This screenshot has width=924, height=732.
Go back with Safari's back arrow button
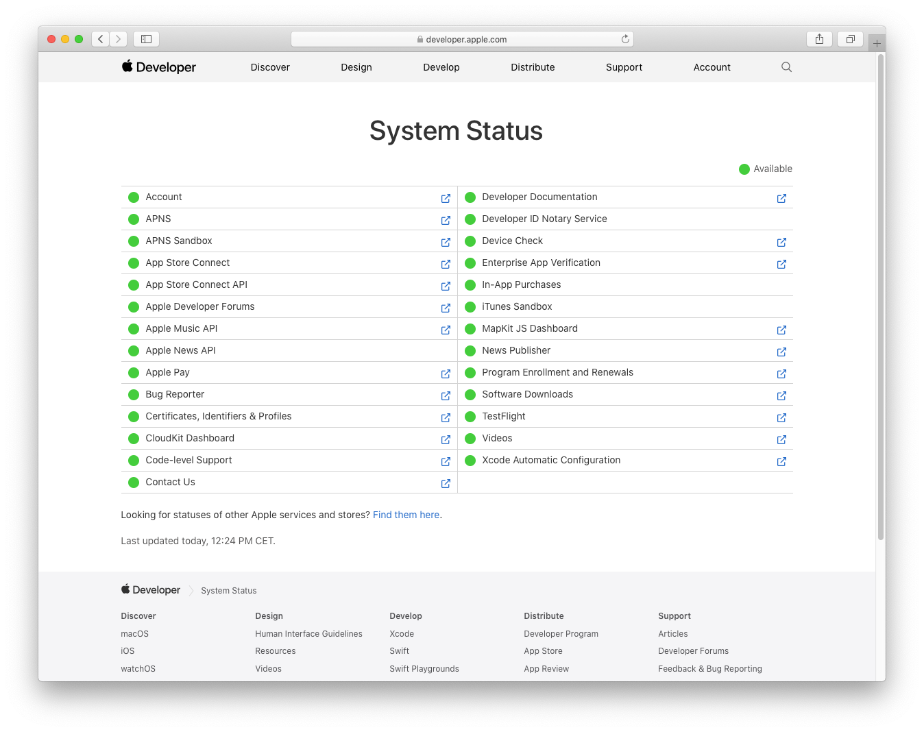[x=101, y=39]
